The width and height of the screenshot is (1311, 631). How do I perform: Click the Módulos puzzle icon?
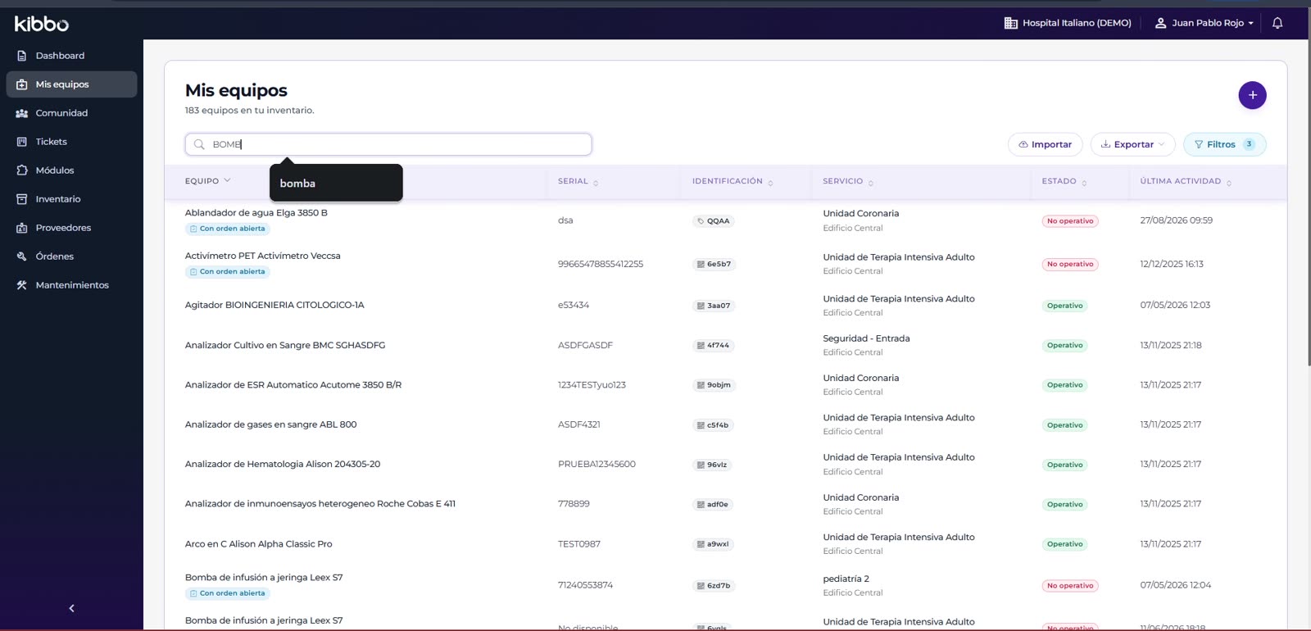22,170
